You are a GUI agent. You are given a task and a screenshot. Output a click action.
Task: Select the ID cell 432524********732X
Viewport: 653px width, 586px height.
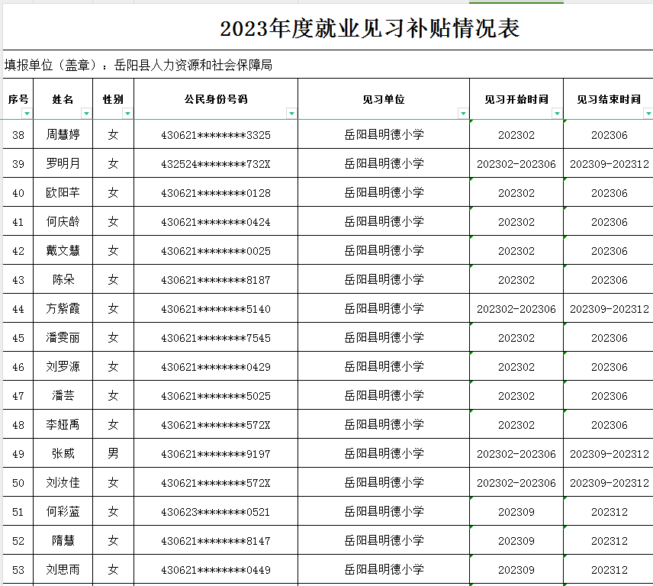(216, 164)
